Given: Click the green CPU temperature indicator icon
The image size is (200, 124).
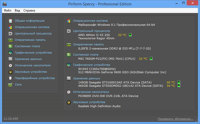Looking at the screenshot, I should point(130,35).
